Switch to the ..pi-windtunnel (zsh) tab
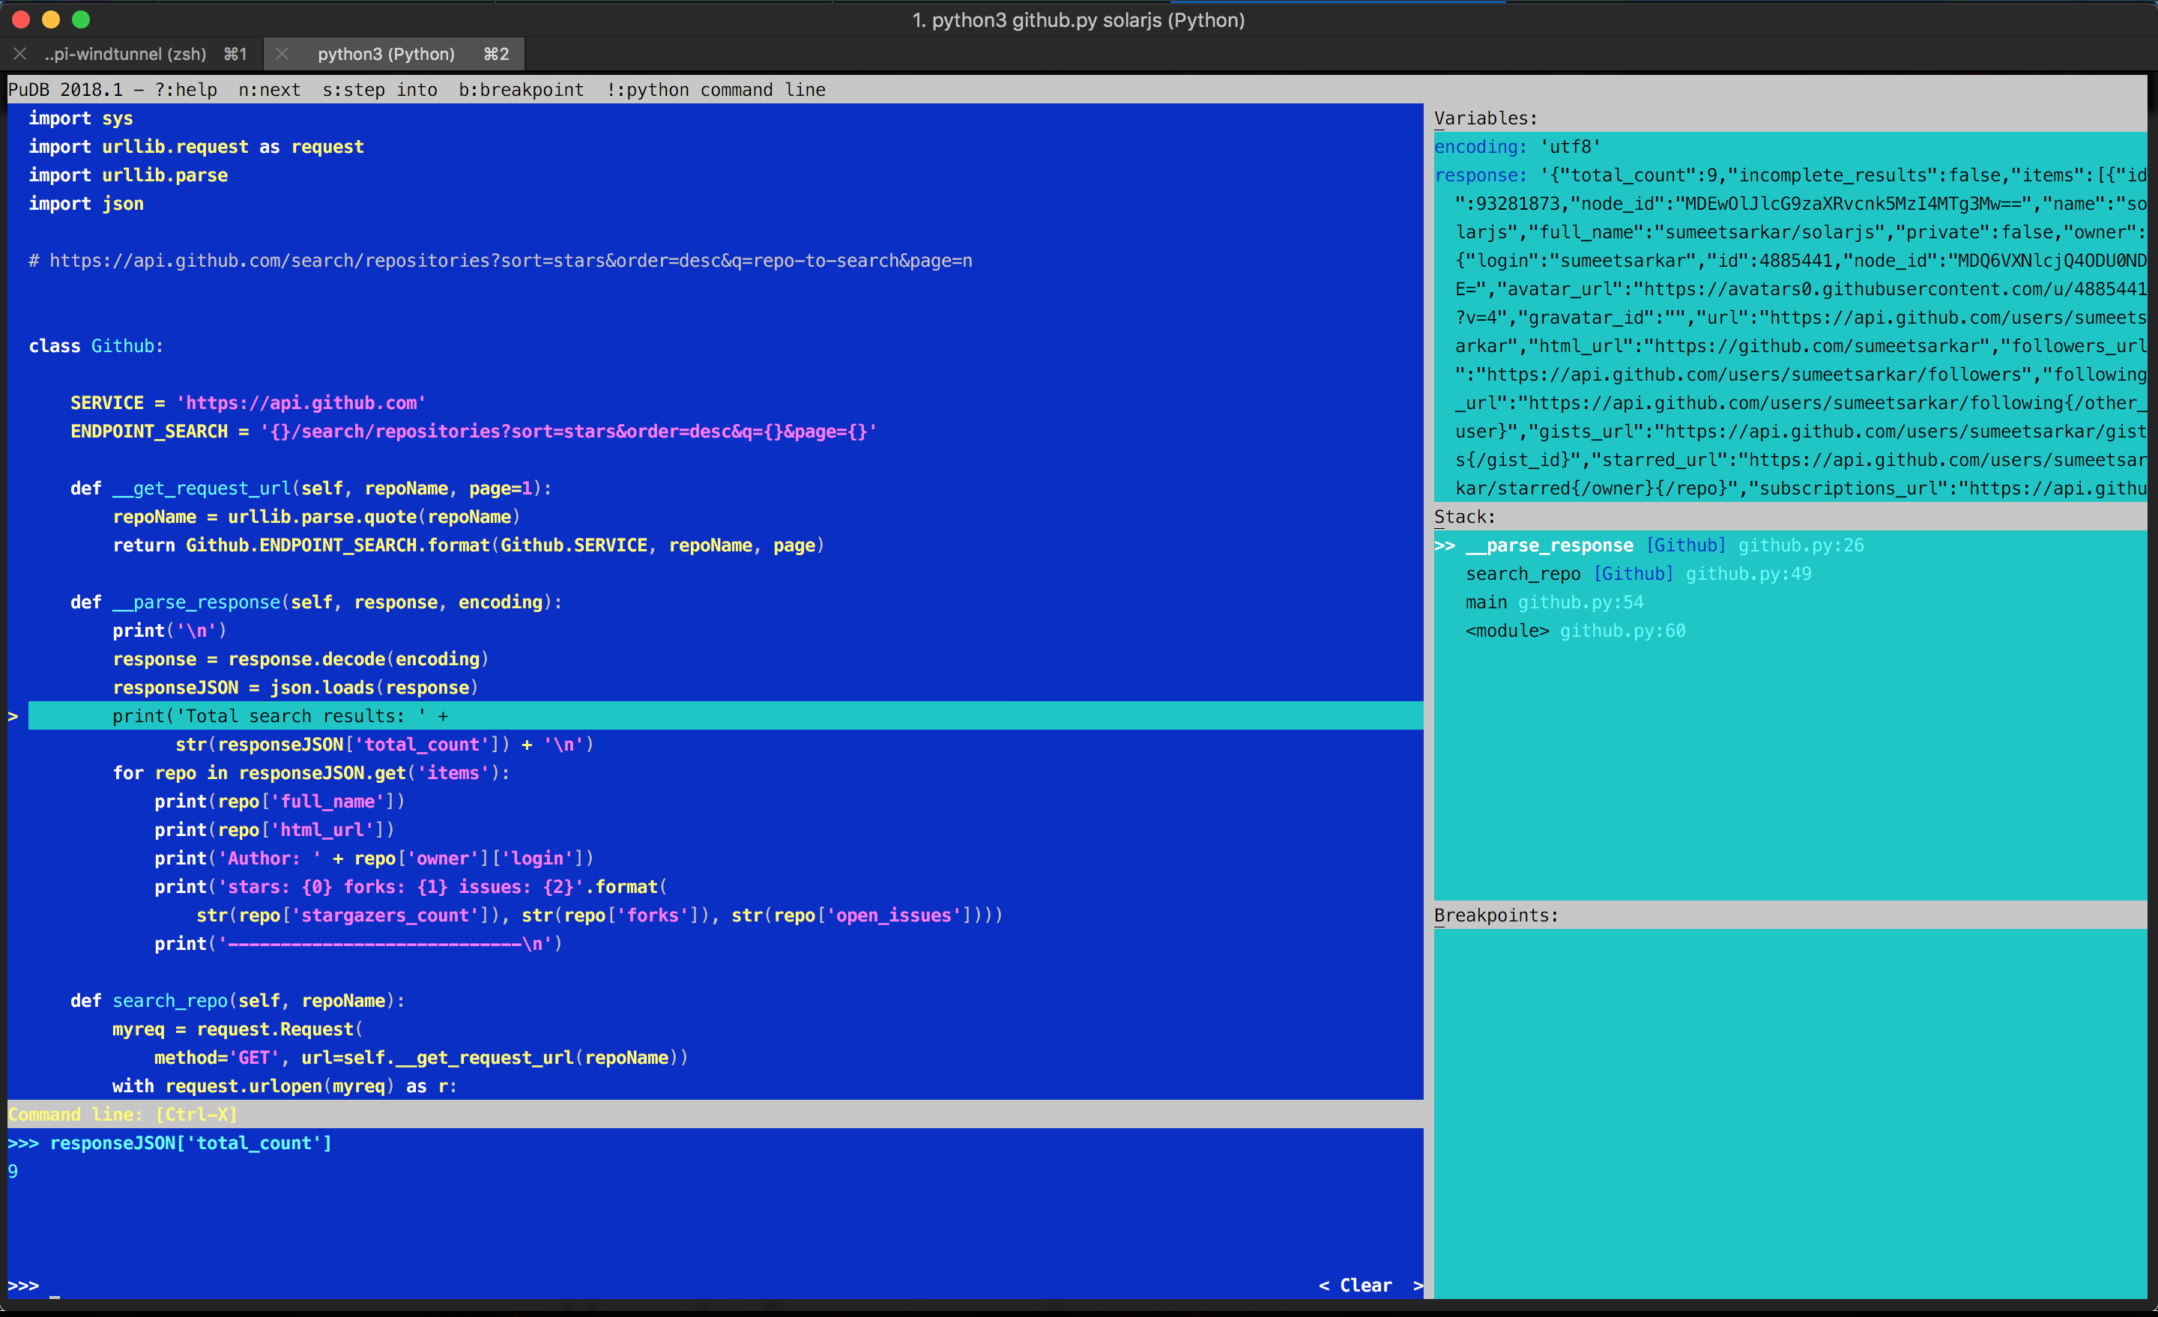2158x1317 pixels. [125, 54]
